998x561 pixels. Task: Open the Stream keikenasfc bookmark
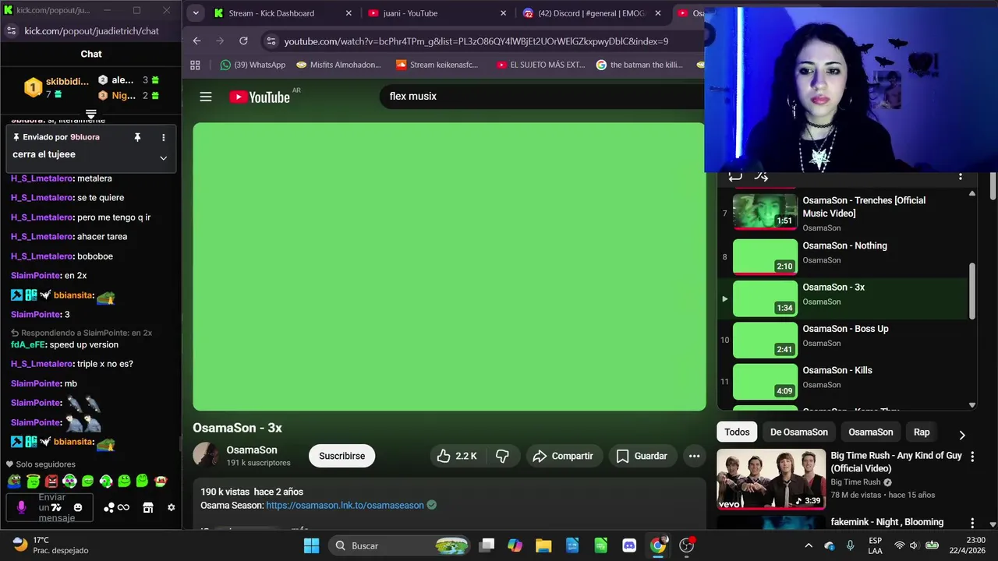(437, 65)
